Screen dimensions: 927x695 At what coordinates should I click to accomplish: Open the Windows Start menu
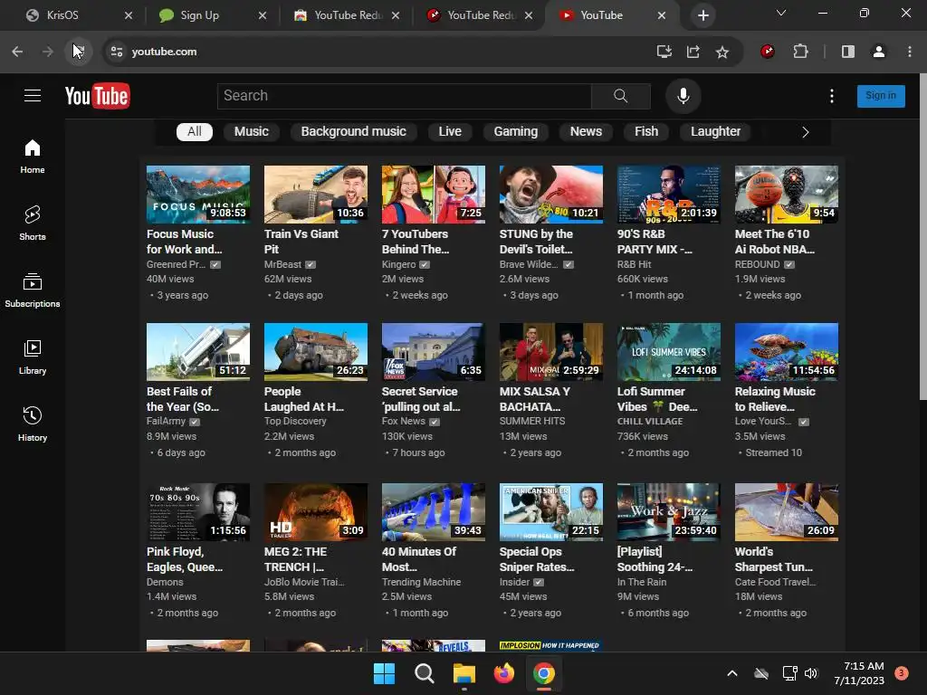(384, 673)
